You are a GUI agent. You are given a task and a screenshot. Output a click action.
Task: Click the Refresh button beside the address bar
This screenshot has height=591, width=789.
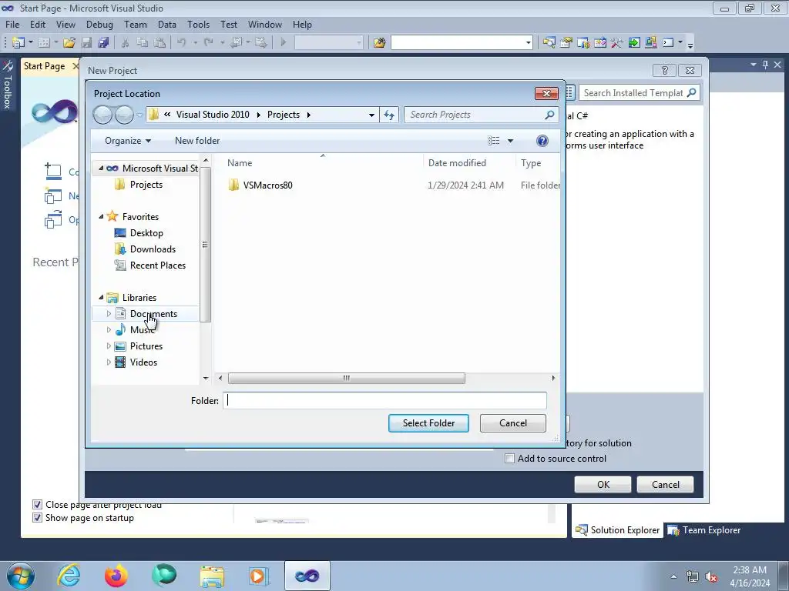tap(389, 115)
